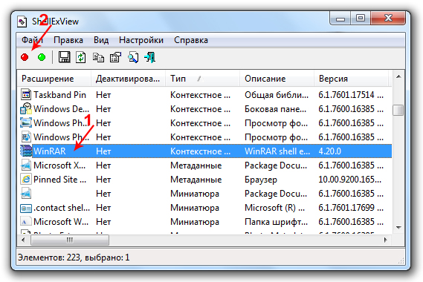Viewport: 423px width, 282px height.
Task: Select the WinRAR entry
Action: tap(50, 151)
